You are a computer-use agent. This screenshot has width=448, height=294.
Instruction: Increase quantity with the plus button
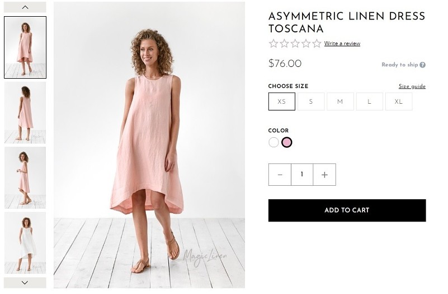point(324,175)
